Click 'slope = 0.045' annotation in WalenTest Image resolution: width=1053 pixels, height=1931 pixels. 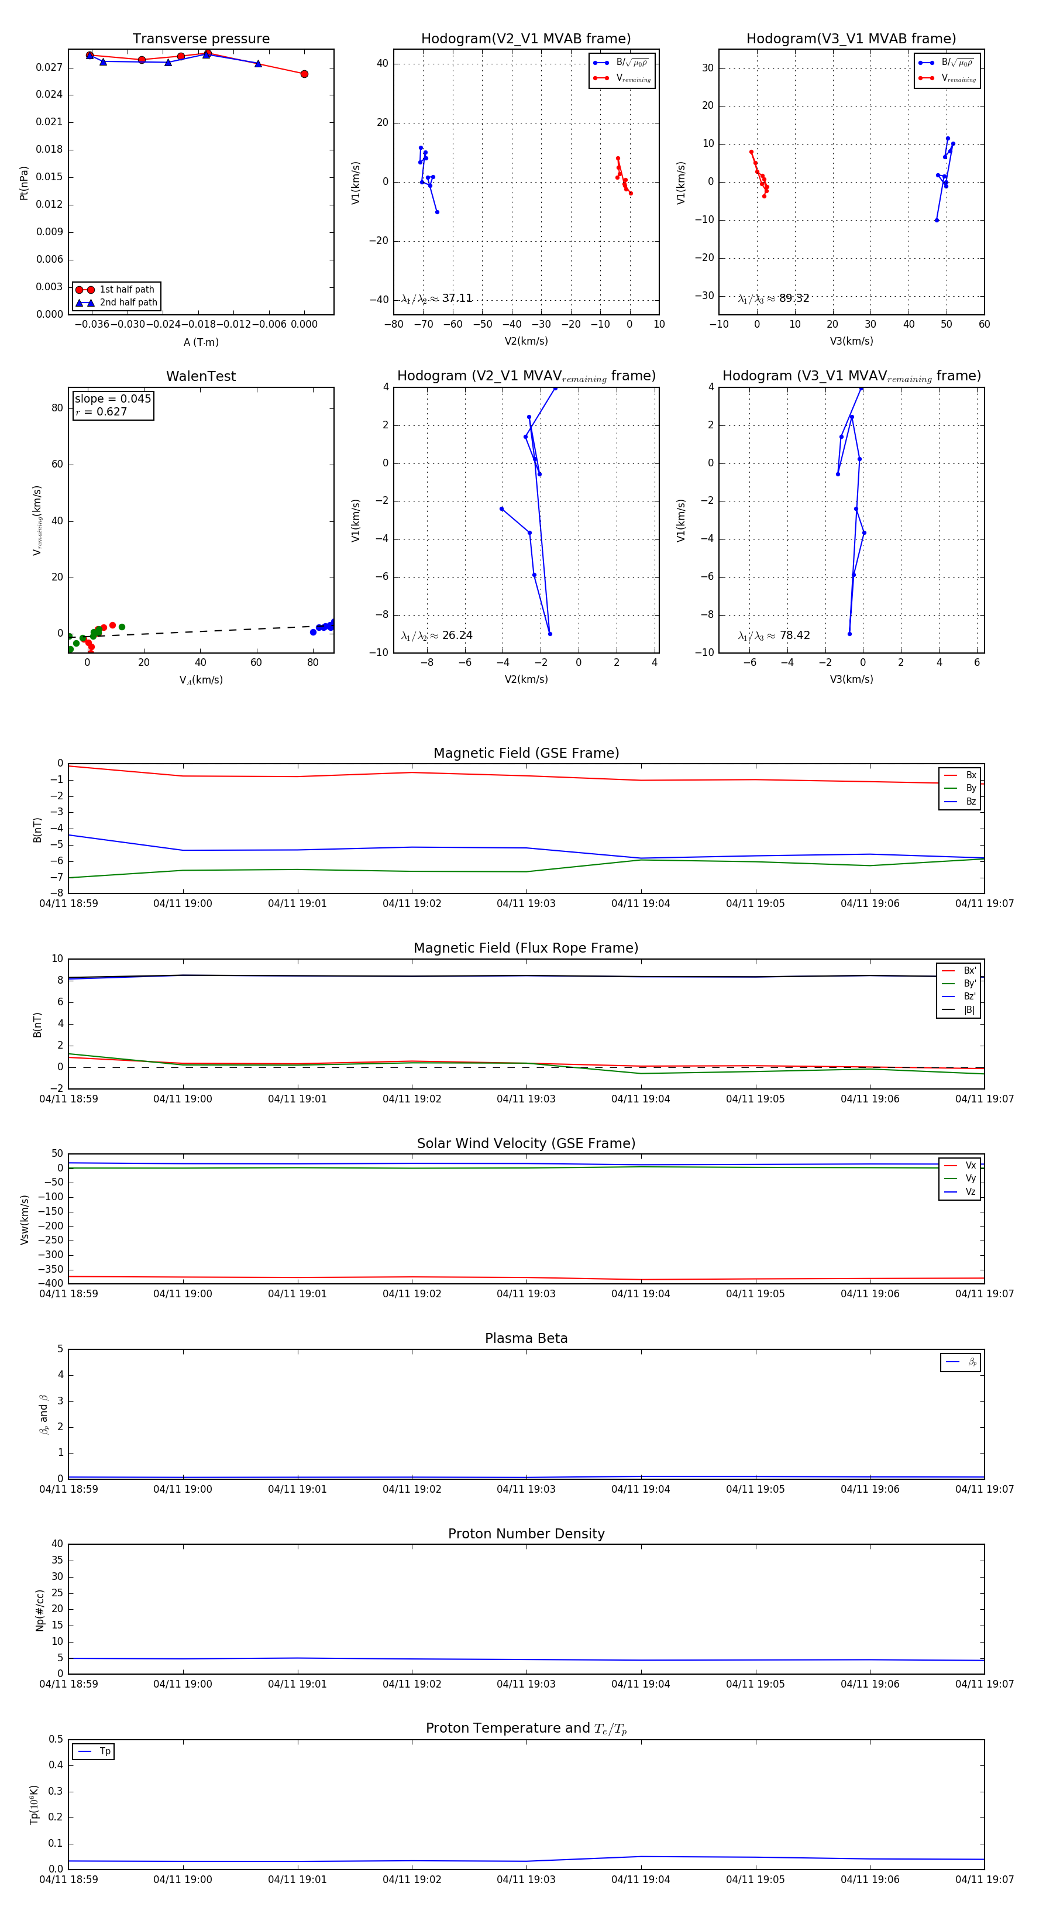pyautogui.click(x=112, y=399)
